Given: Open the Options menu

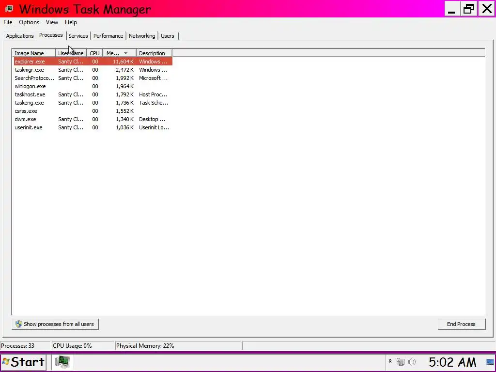Looking at the screenshot, I should pos(29,22).
